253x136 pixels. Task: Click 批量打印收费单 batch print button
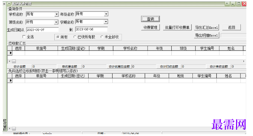pyautogui.click(x=177, y=27)
